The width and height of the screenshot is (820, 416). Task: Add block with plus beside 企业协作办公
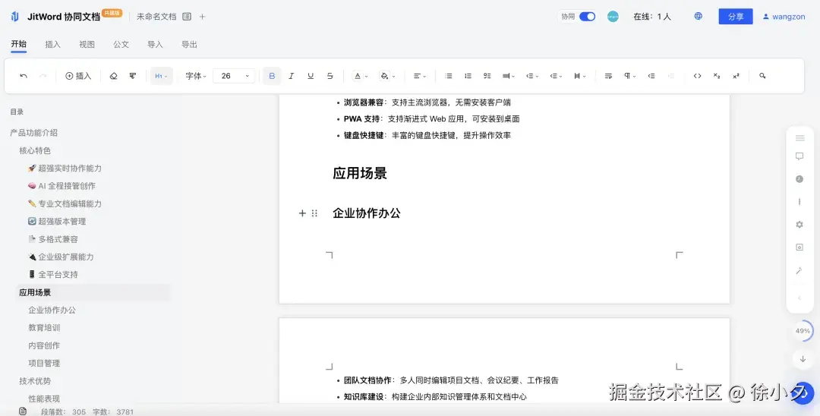pos(301,213)
